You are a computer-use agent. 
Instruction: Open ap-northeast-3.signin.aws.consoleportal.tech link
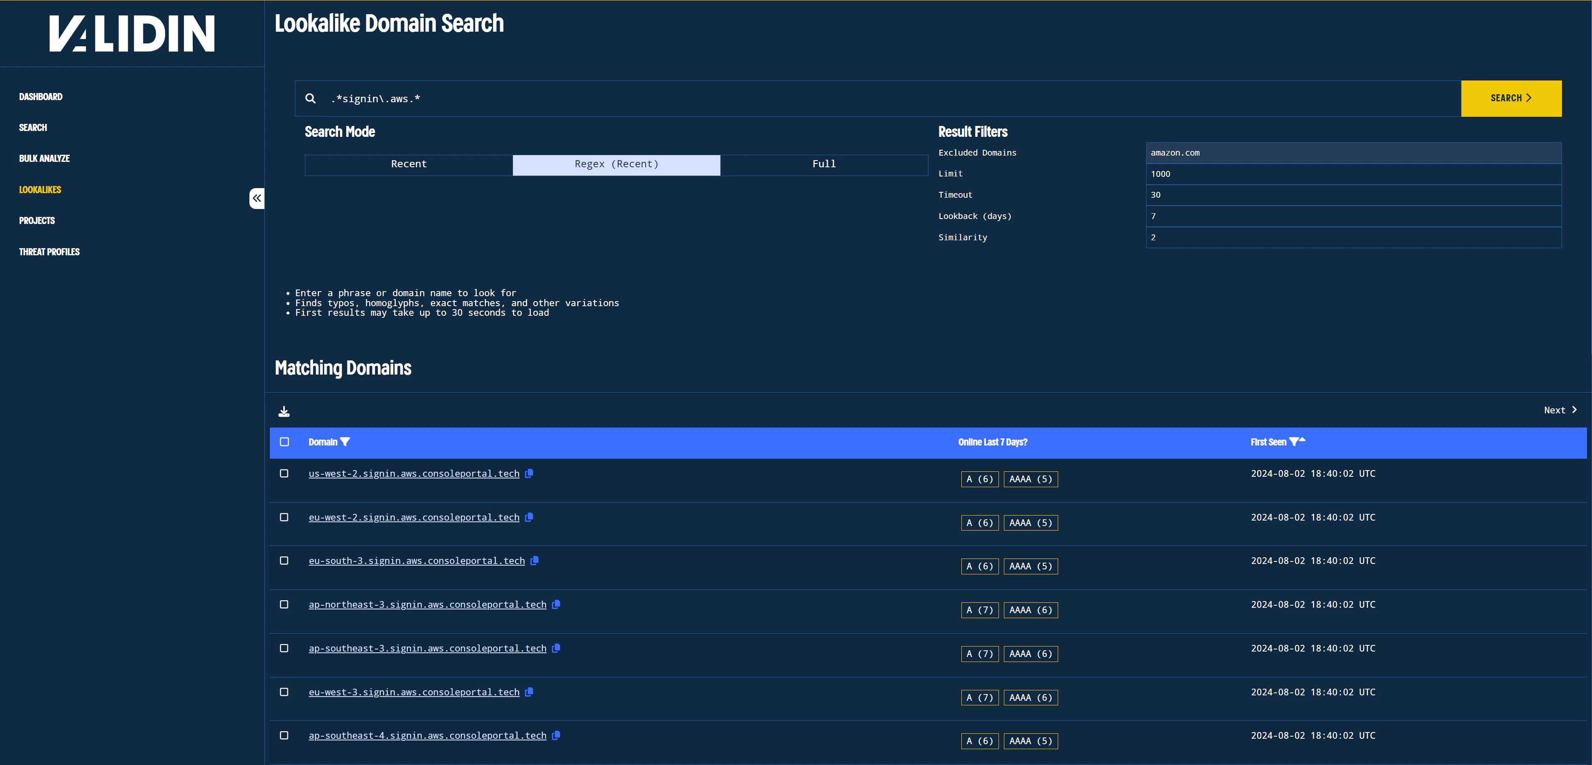point(428,605)
